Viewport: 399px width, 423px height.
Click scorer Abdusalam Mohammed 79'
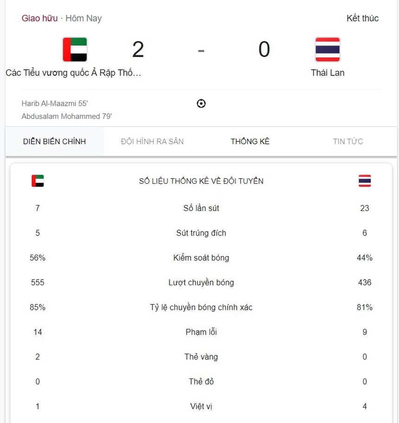pyautogui.click(x=67, y=116)
